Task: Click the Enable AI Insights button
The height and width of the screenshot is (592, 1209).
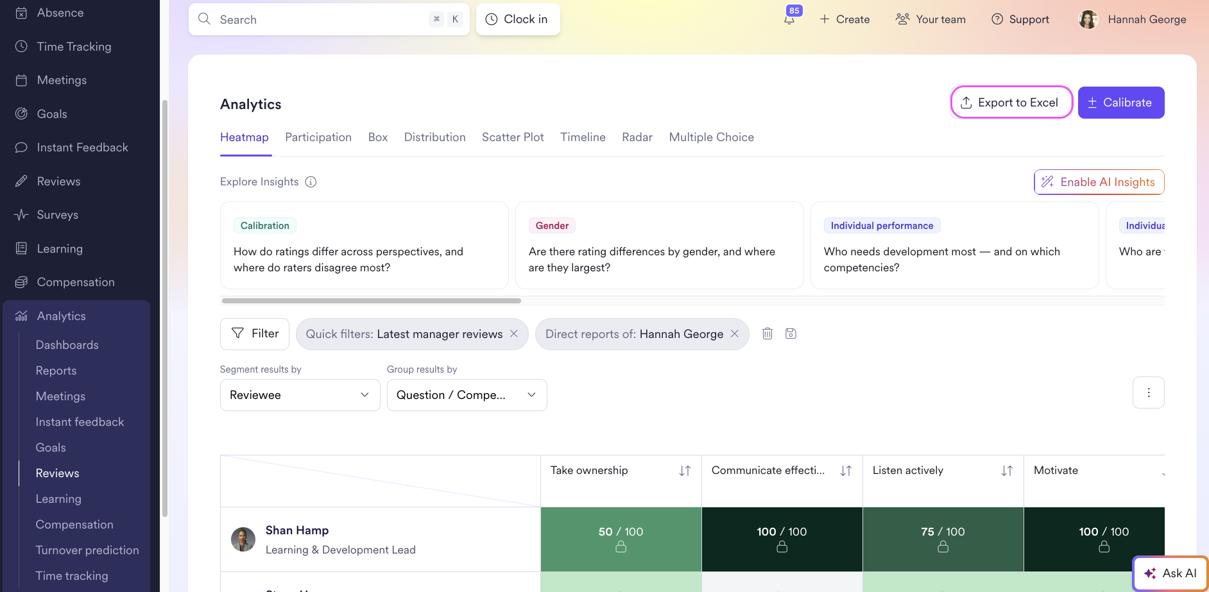Action: 1099,182
